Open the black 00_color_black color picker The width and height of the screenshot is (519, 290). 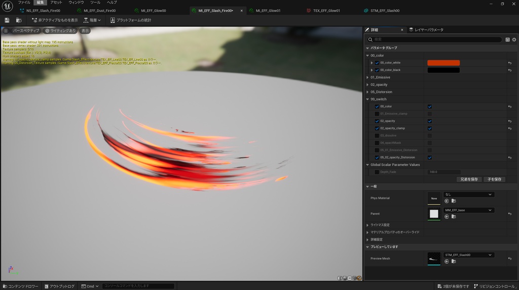click(443, 70)
